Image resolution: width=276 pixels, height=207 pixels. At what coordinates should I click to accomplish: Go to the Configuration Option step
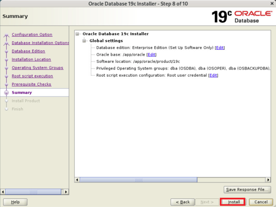pyautogui.click(x=32, y=34)
